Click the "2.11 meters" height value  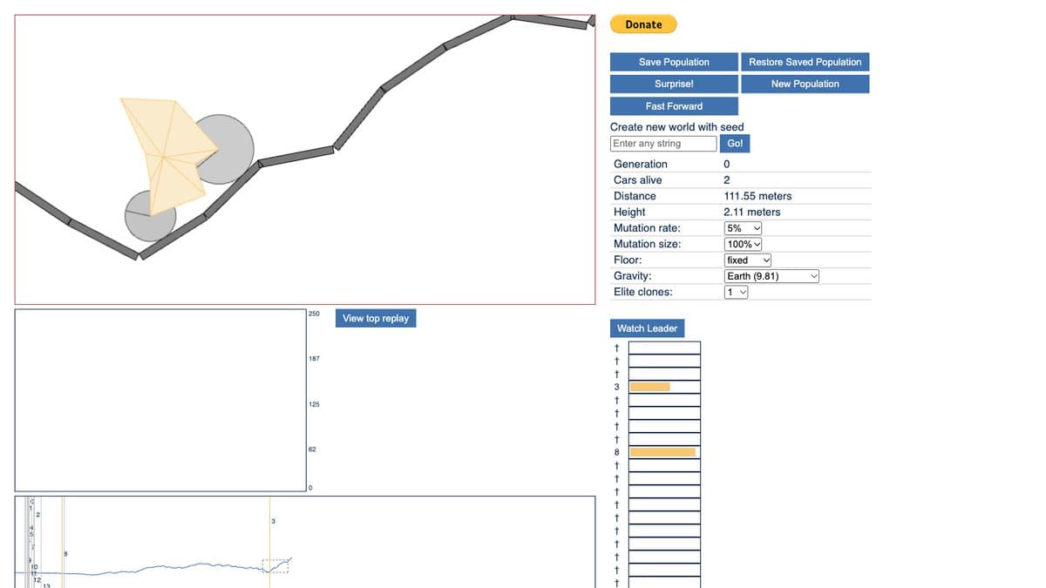tap(752, 212)
